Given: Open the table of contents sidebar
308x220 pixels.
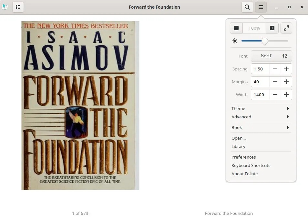Looking at the screenshot, I should [18, 7].
